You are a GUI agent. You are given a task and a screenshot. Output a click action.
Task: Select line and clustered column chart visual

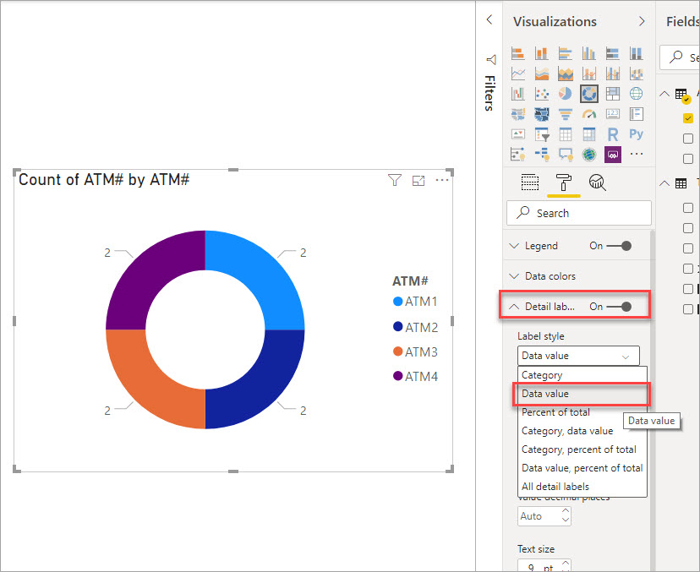pyautogui.click(x=612, y=74)
